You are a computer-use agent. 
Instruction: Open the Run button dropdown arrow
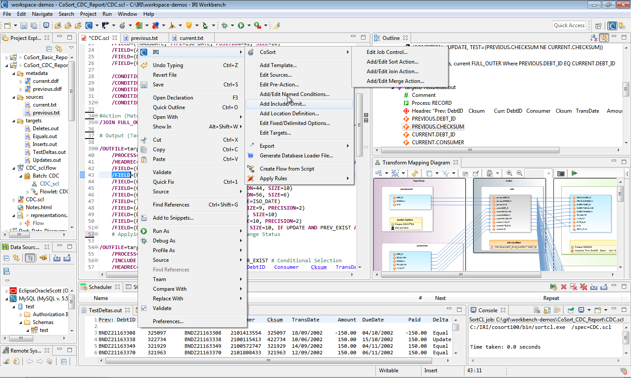point(249,26)
